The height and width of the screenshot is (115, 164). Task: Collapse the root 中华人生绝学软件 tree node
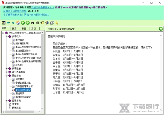pyautogui.click(x=3, y=33)
